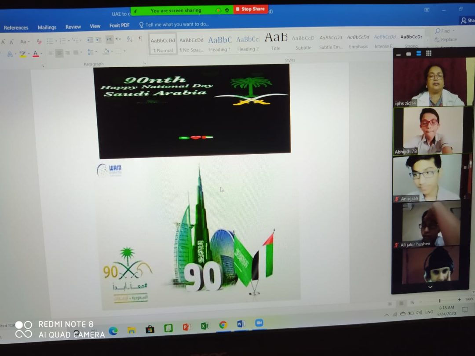
Task: Open PowerPoint from taskbar
Action: pyautogui.click(x=186, y=327)
